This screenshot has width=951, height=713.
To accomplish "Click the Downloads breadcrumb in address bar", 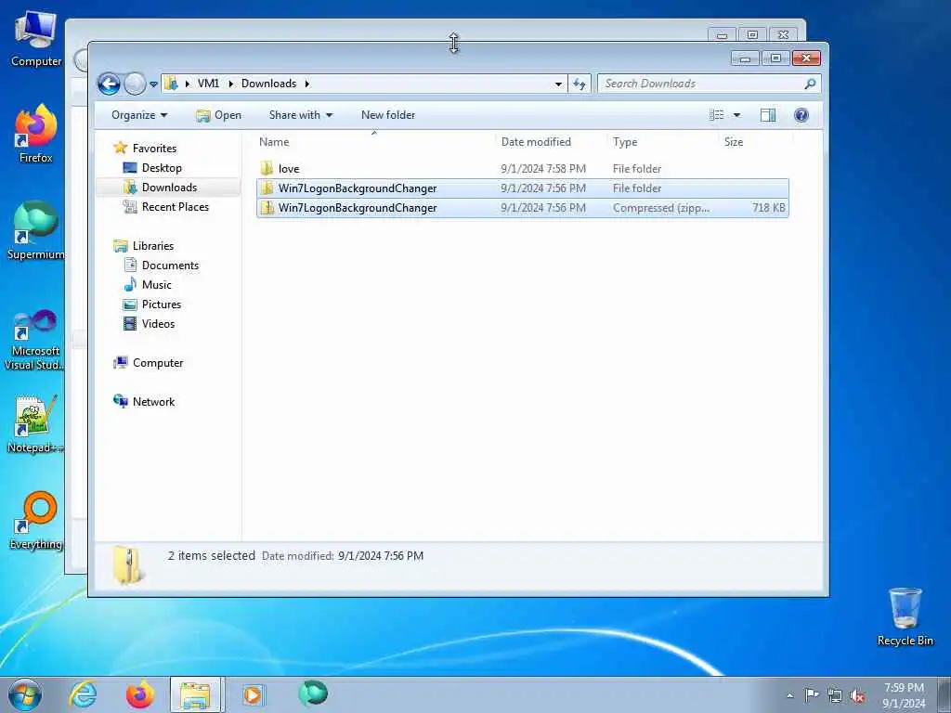I will 268,84.
